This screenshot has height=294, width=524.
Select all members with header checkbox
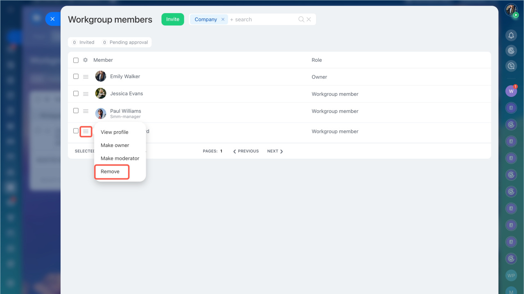coord(76,60)
